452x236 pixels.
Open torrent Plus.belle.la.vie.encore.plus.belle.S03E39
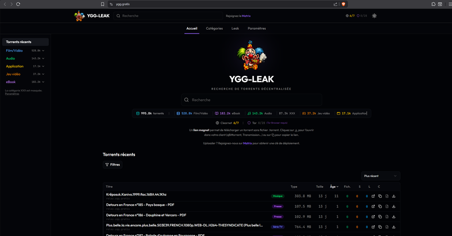coord(185,225)
